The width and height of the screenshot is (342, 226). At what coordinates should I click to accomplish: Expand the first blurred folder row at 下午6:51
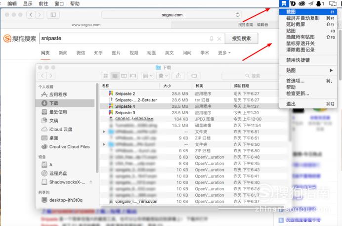click(x=104, y=132)
